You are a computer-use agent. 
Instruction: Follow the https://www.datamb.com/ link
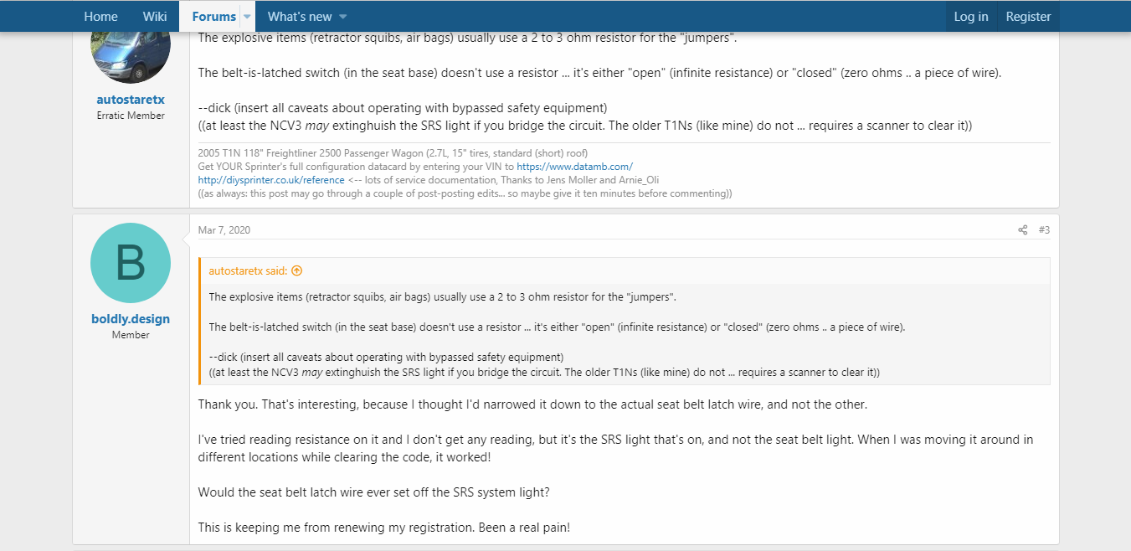pos(575,167)
